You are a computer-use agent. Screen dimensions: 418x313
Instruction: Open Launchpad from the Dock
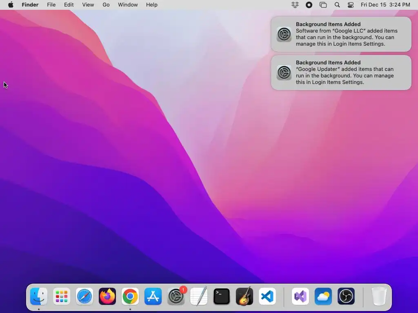pyautogui.click(x=62, y=296)
